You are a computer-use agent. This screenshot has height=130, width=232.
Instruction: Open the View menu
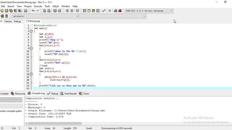(19, 6)
